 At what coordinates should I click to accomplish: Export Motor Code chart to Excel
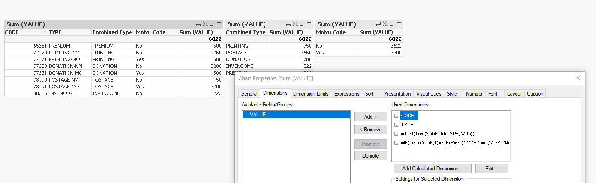click(x=385, y=24)
